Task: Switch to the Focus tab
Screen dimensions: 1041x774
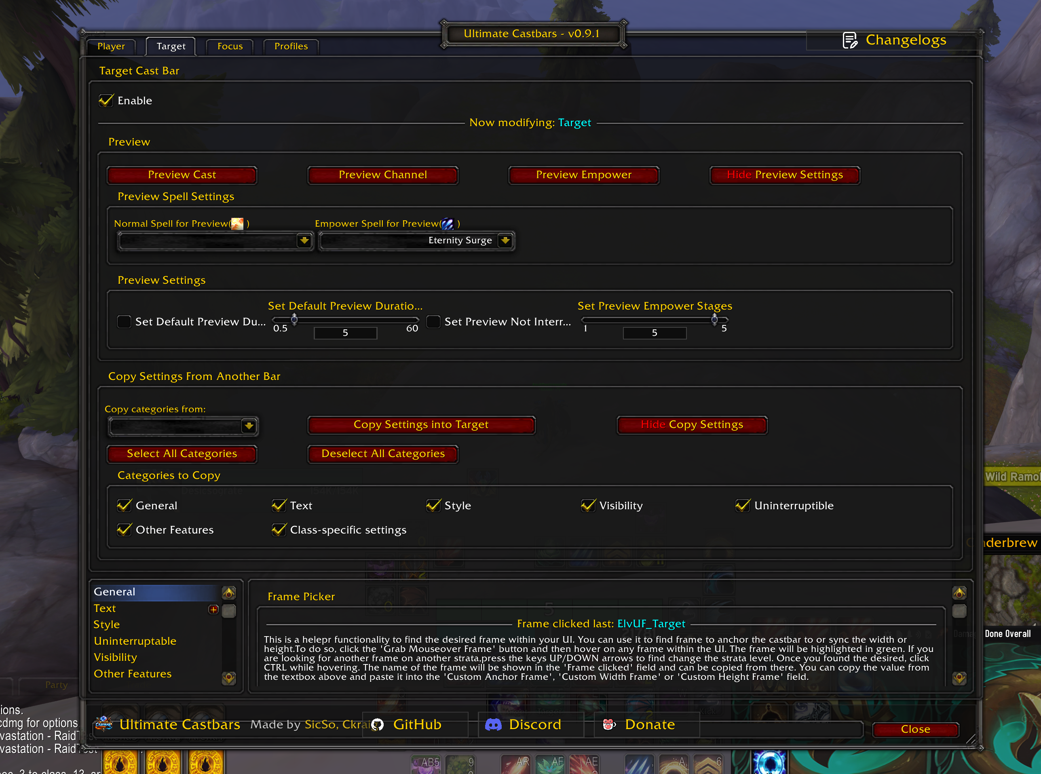Action: coord(230,46)
